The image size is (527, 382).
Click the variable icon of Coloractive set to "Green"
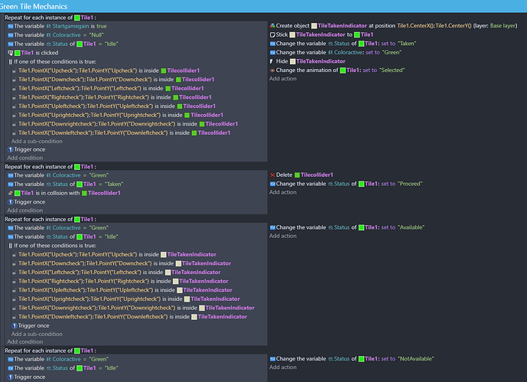[x=272, y=53]
